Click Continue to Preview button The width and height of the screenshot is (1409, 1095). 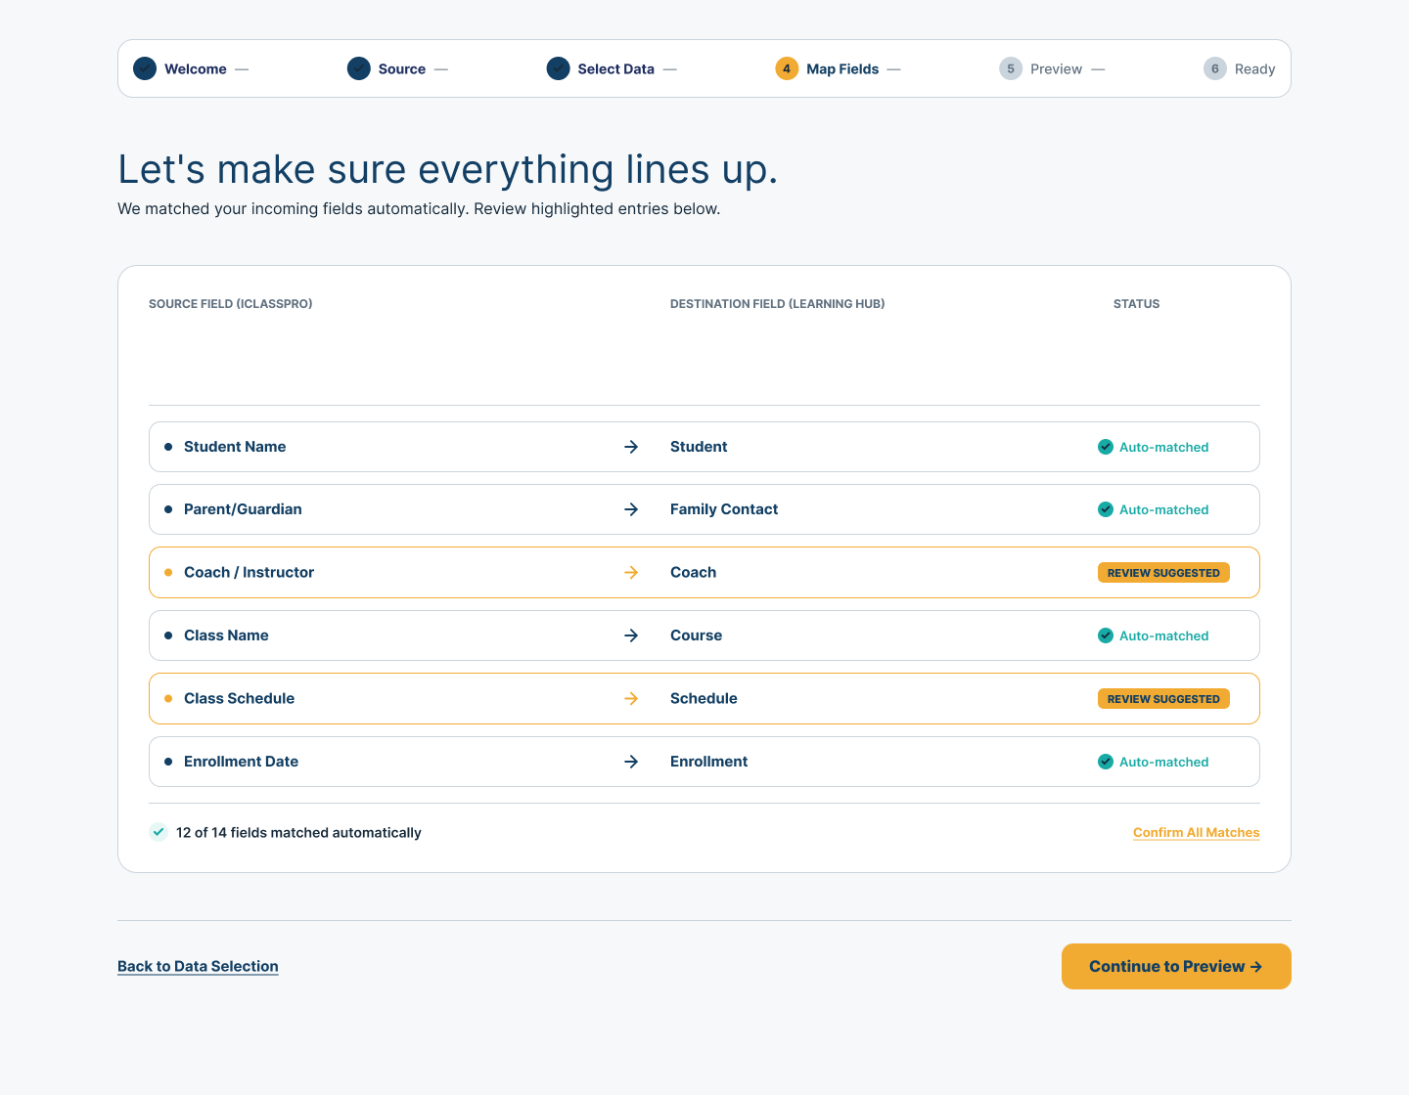(x=1176, y=966)
